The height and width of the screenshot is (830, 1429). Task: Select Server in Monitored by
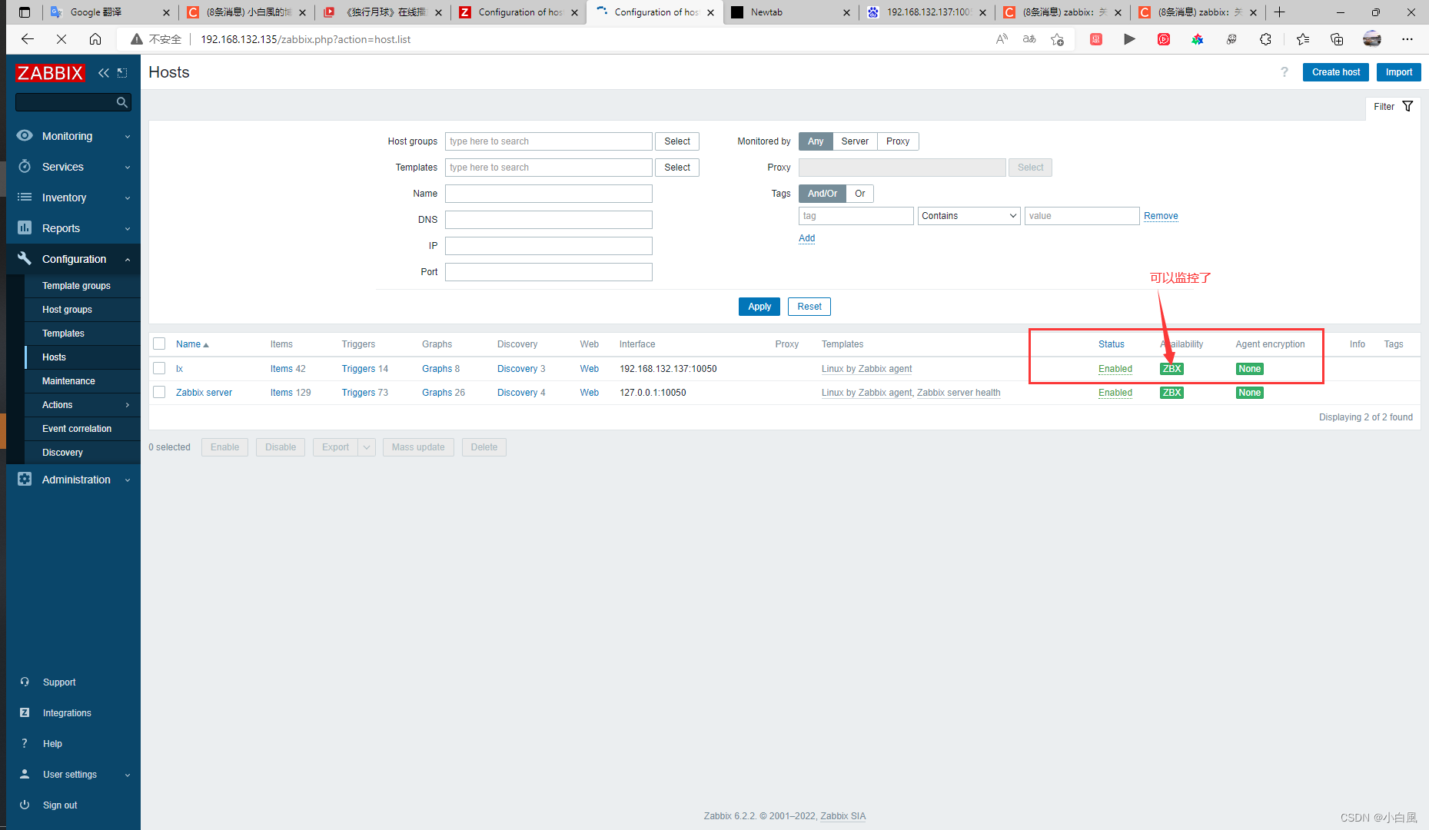(855, 141)
